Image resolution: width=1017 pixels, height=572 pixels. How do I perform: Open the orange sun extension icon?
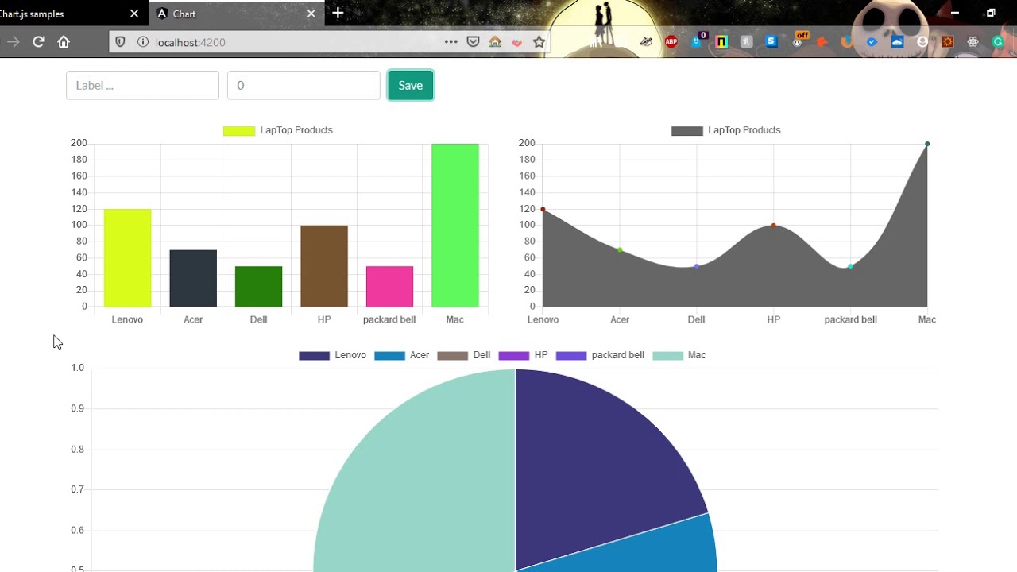click(x=947, y=42)
